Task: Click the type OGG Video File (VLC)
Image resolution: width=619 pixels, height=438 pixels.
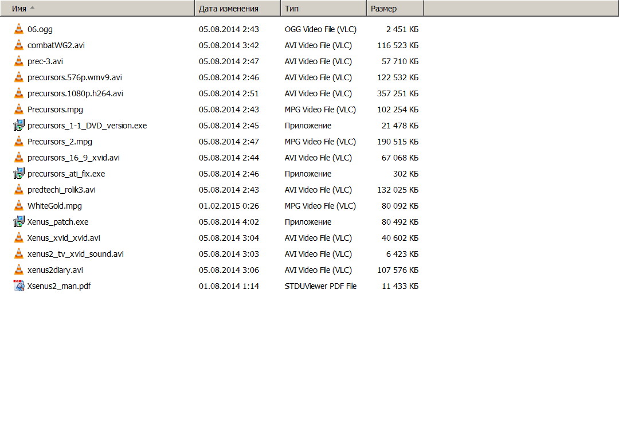Action: (x=320, y=30)
